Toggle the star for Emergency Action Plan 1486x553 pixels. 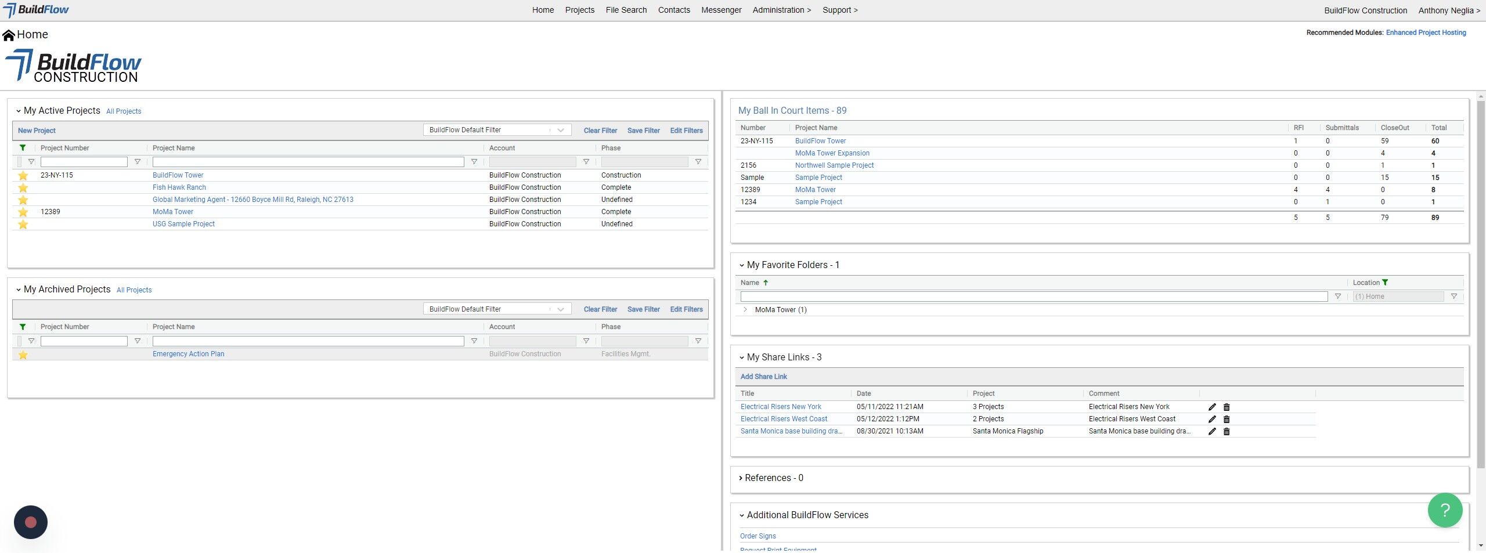coord(23,355)
